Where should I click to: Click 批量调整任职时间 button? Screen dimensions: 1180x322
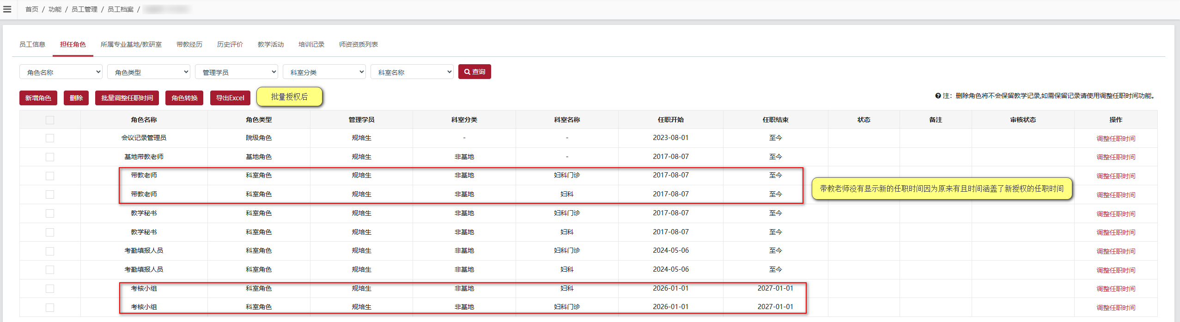click(x=127, y=98)
